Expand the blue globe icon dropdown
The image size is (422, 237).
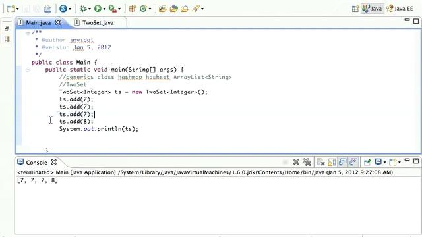pos(70,9)
